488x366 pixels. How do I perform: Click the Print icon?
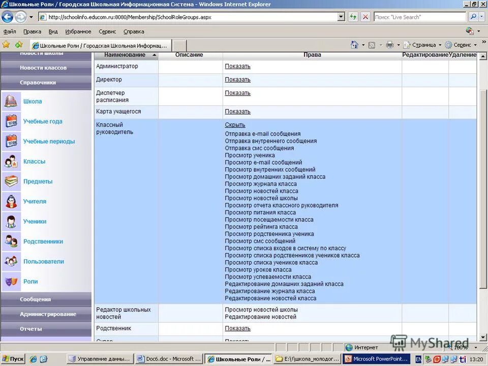(x=390, y=45)
